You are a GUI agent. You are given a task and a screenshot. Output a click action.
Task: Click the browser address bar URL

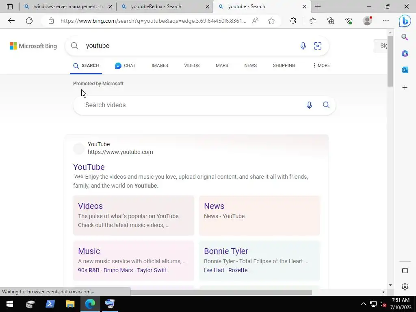pos(153,21)
